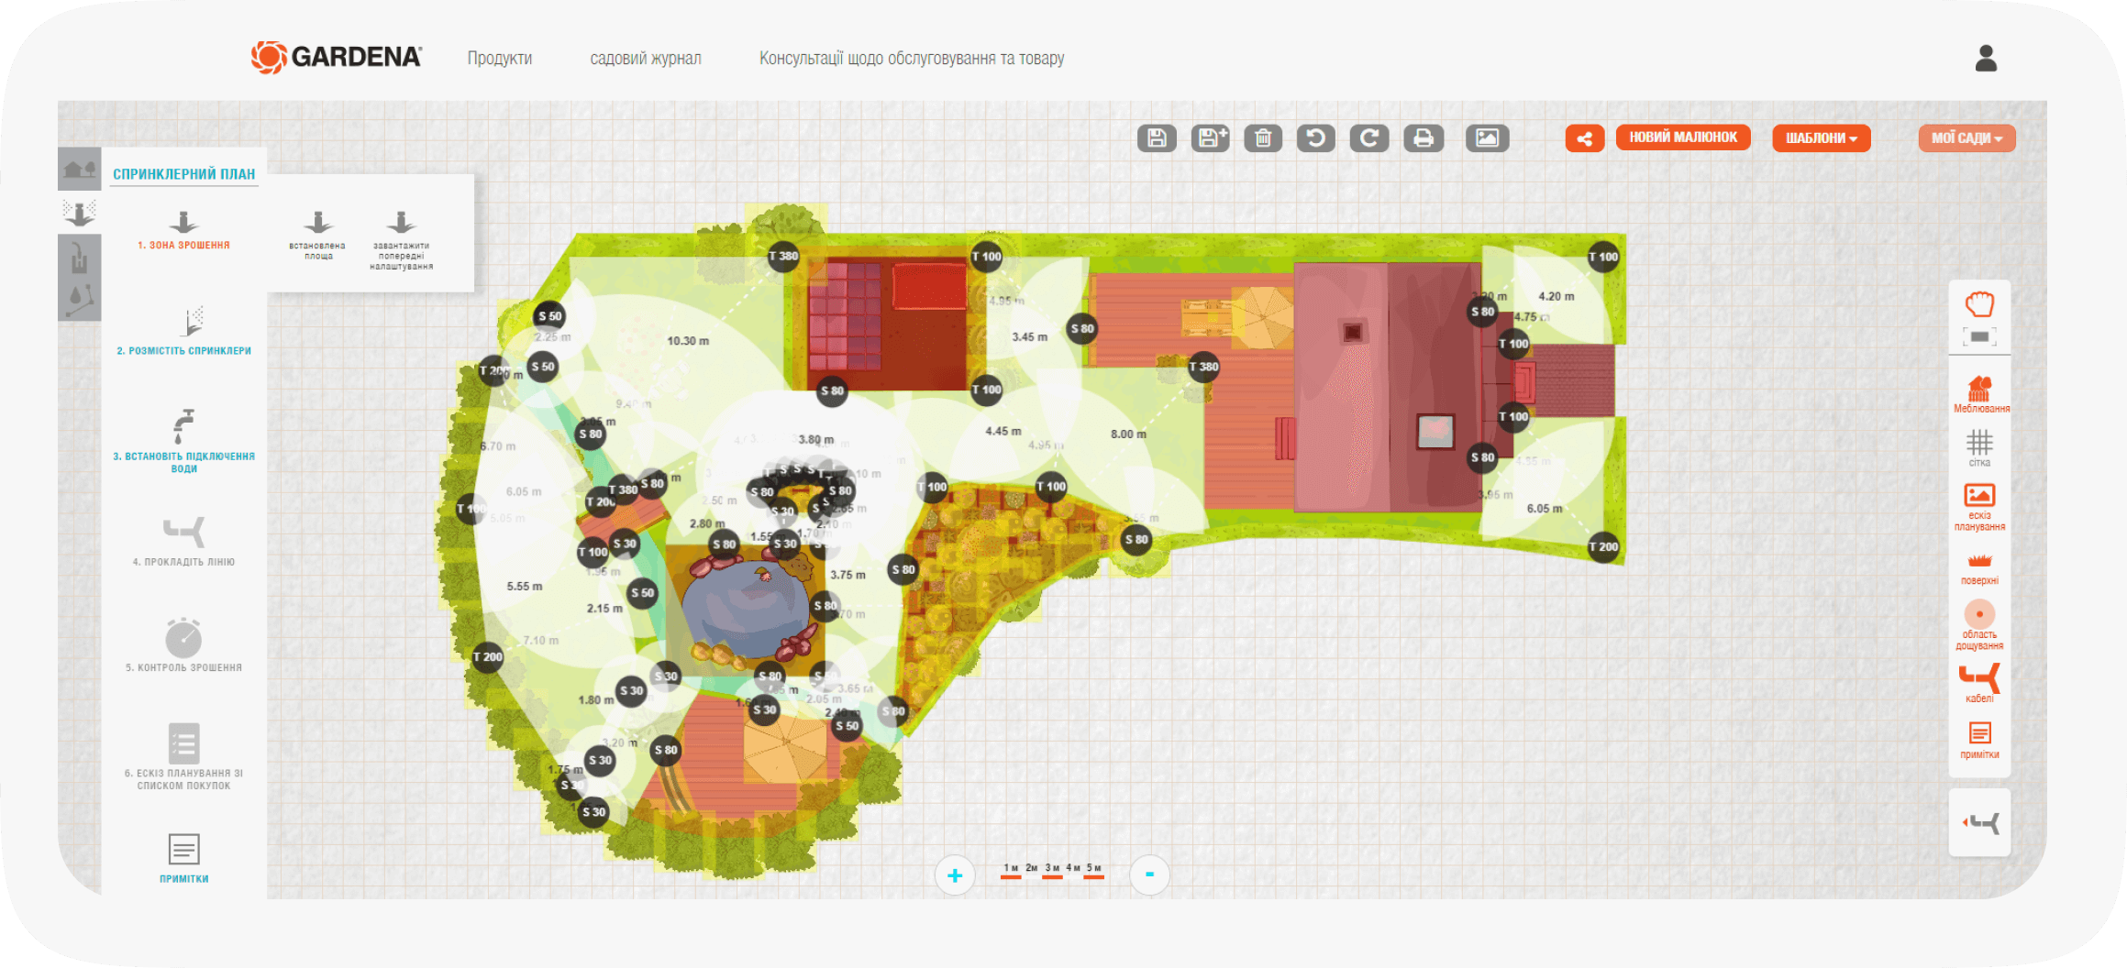Choose встановлена площа option
This screenshot has width=2127, height=968.
(x=317, y=236)
